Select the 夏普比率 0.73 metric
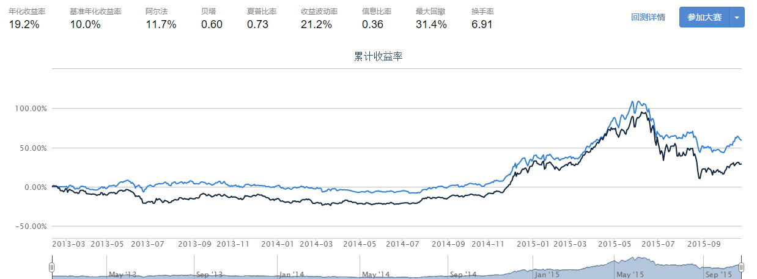 tap(259, 24)
